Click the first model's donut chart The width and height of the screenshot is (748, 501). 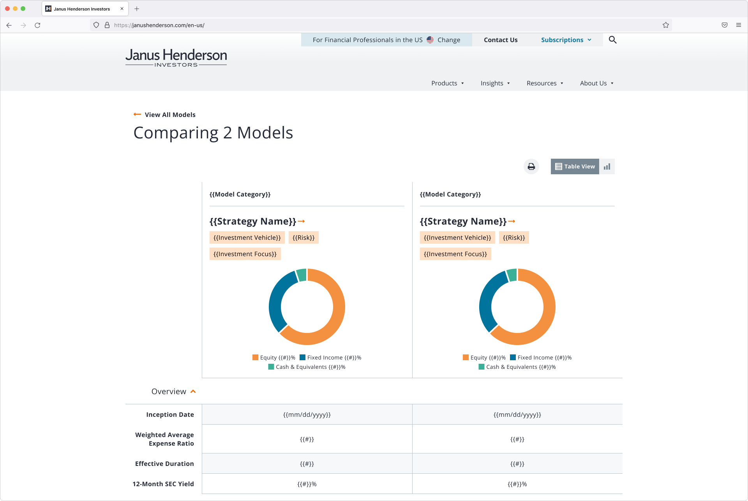307,307
